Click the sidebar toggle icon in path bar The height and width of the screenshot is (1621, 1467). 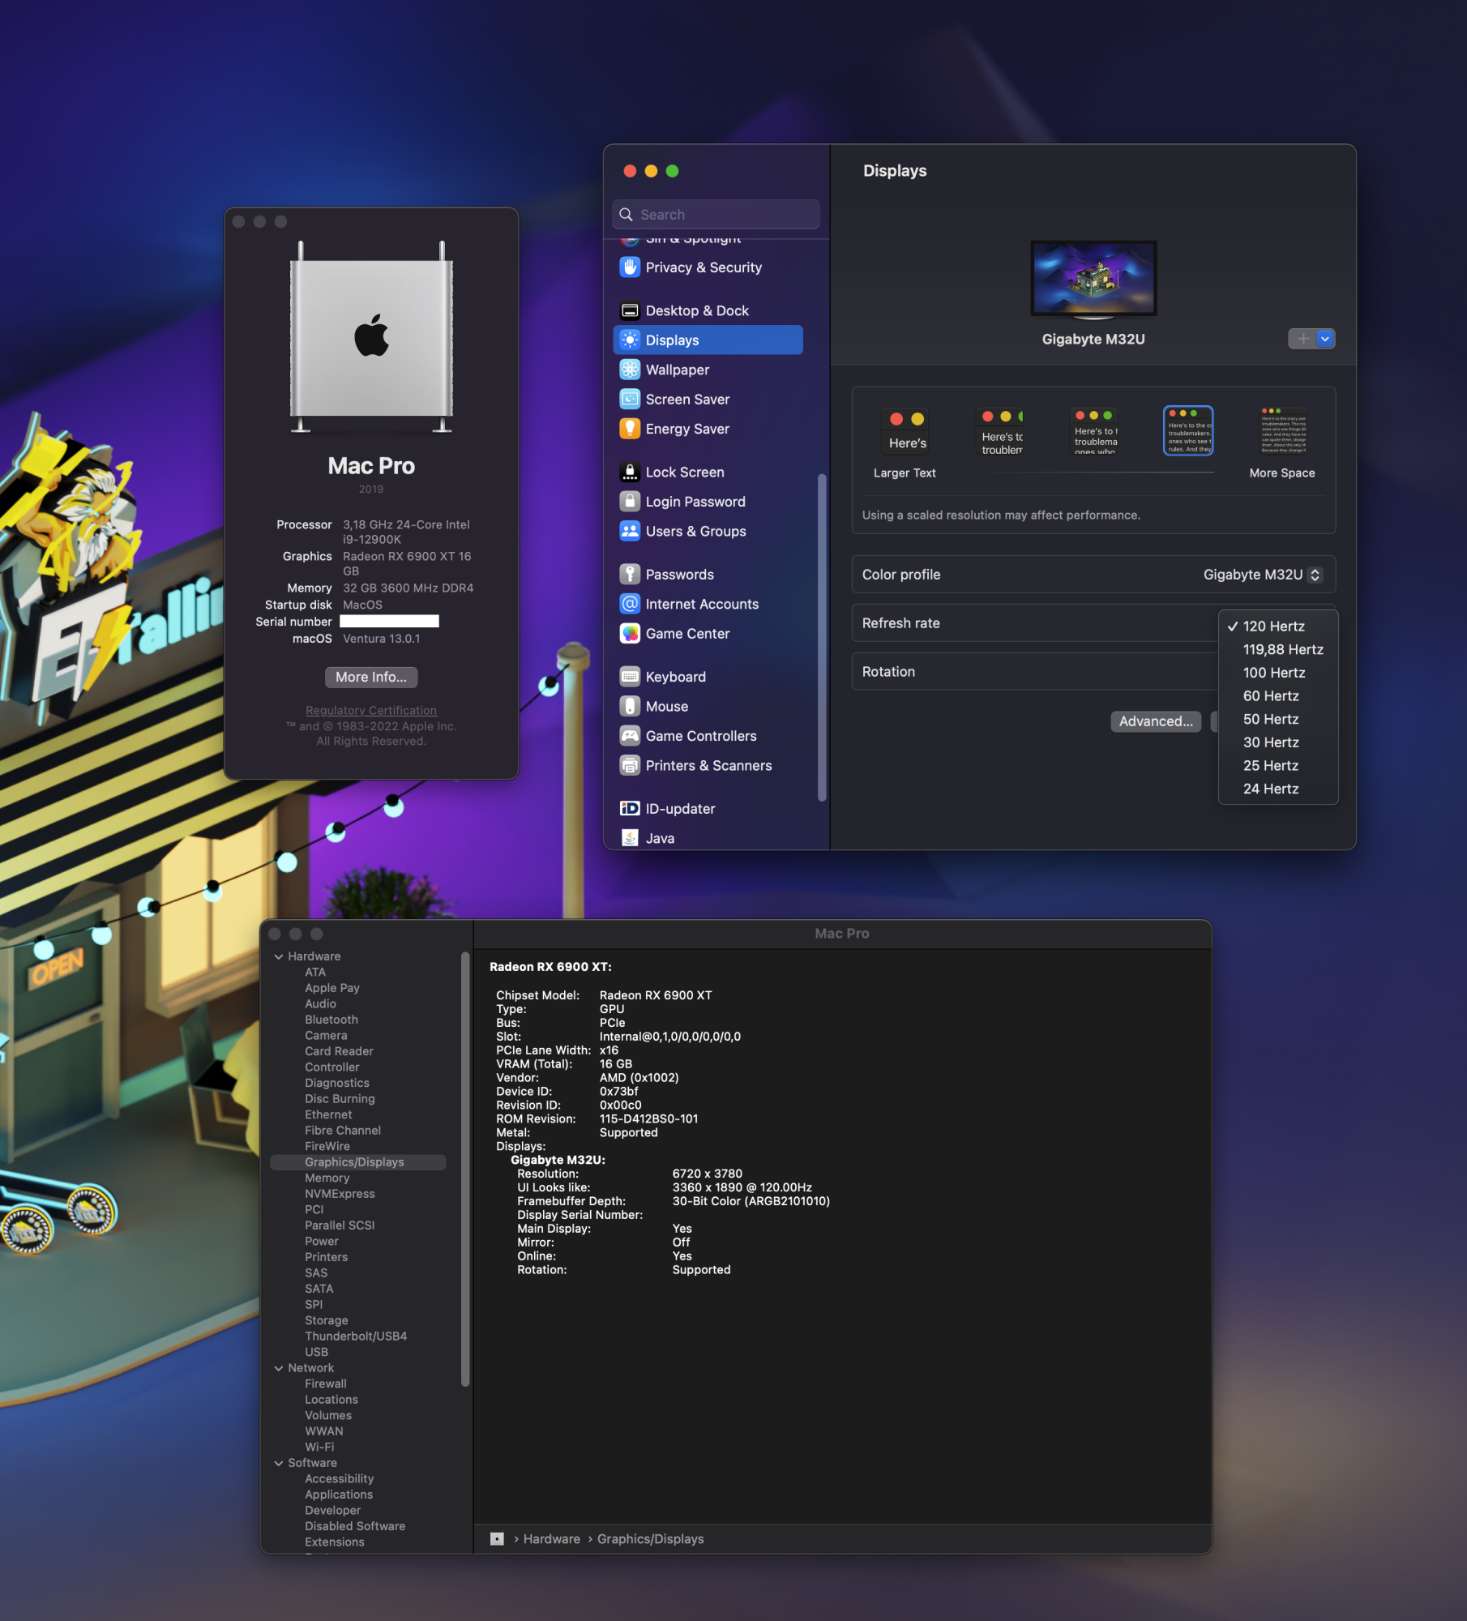[498, 1538]
